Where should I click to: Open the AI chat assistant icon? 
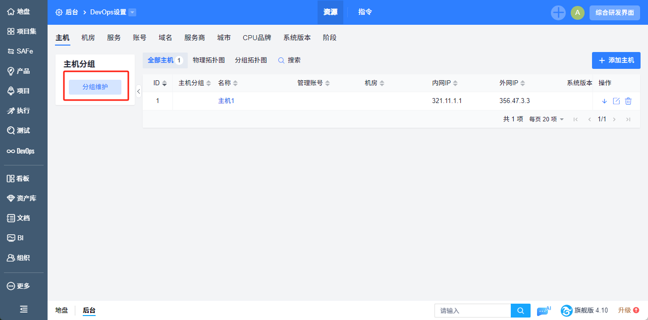coord(543,311)
